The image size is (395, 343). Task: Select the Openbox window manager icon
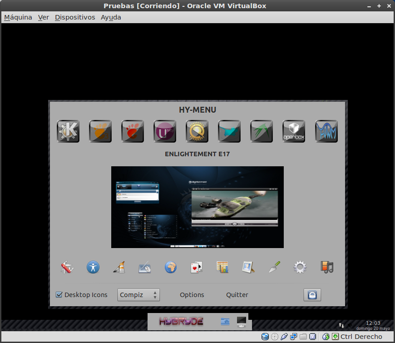tap(294, 131)
